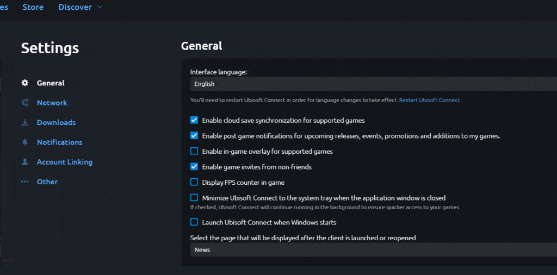Screen dimensions: 557x275
Task: Uncheck game invites from non-friends
Action: click(194, 166)
